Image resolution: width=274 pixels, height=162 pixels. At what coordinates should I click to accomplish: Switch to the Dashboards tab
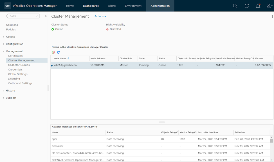pos(91,6)
